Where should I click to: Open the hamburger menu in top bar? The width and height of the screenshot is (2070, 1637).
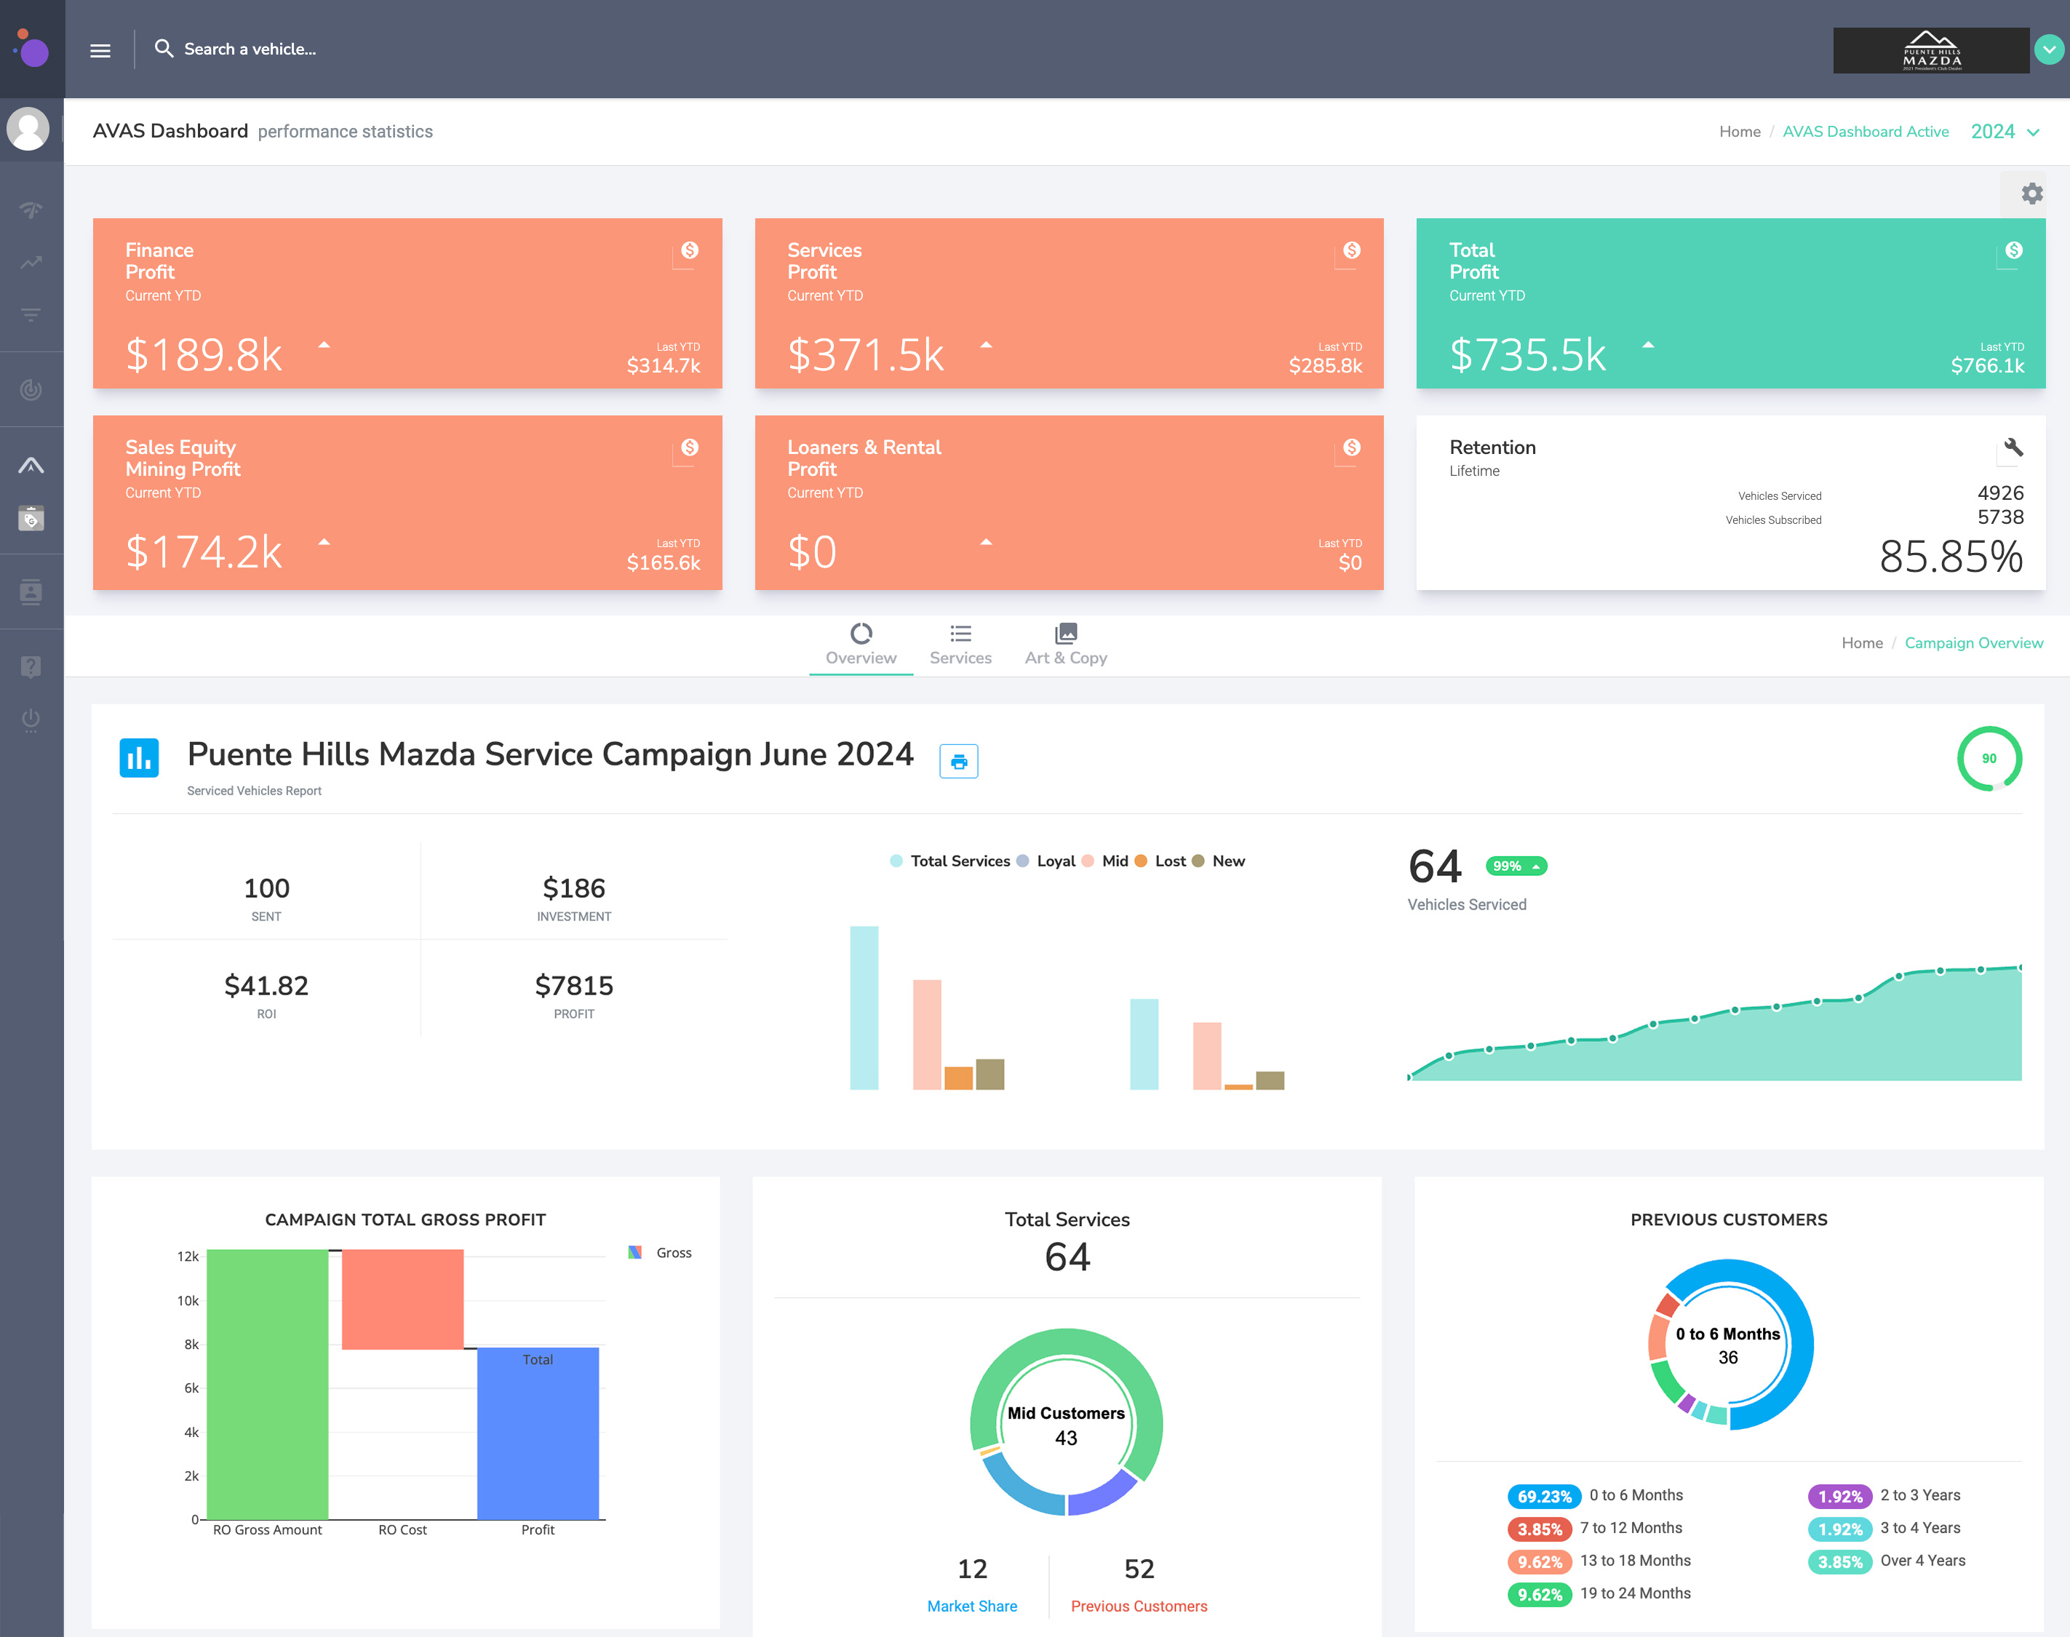(100, 50)
